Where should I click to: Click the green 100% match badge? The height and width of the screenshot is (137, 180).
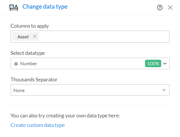153,64
